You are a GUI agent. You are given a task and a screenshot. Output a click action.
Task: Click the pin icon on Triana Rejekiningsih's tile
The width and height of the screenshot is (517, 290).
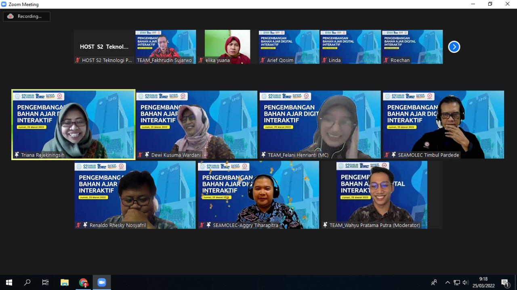pos(17,155)
